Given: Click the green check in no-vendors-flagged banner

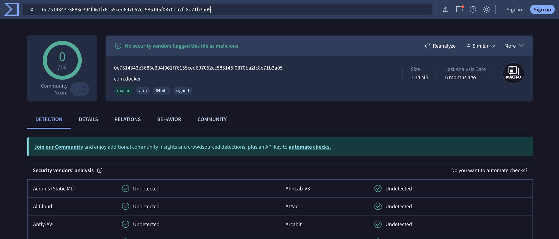Looking at the screenshot, I should (118, 46).
